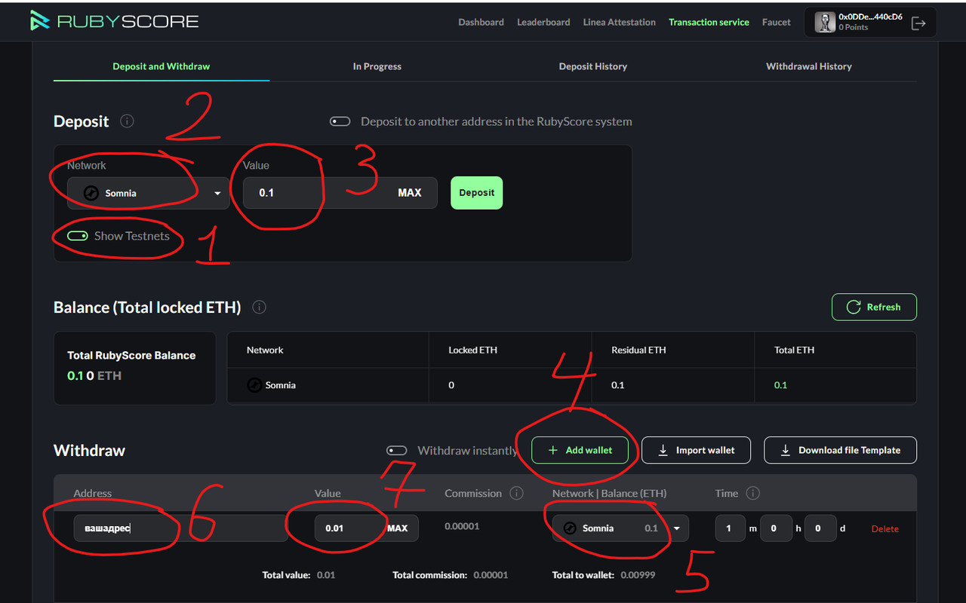
Task: Click Download file Template button
Action: (x=840, y=450)
